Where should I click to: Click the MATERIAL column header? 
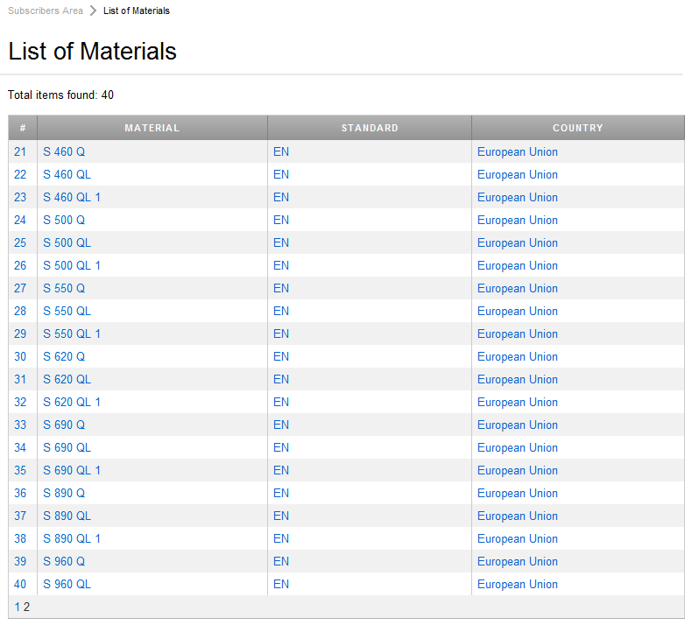[x=152, y=128]
